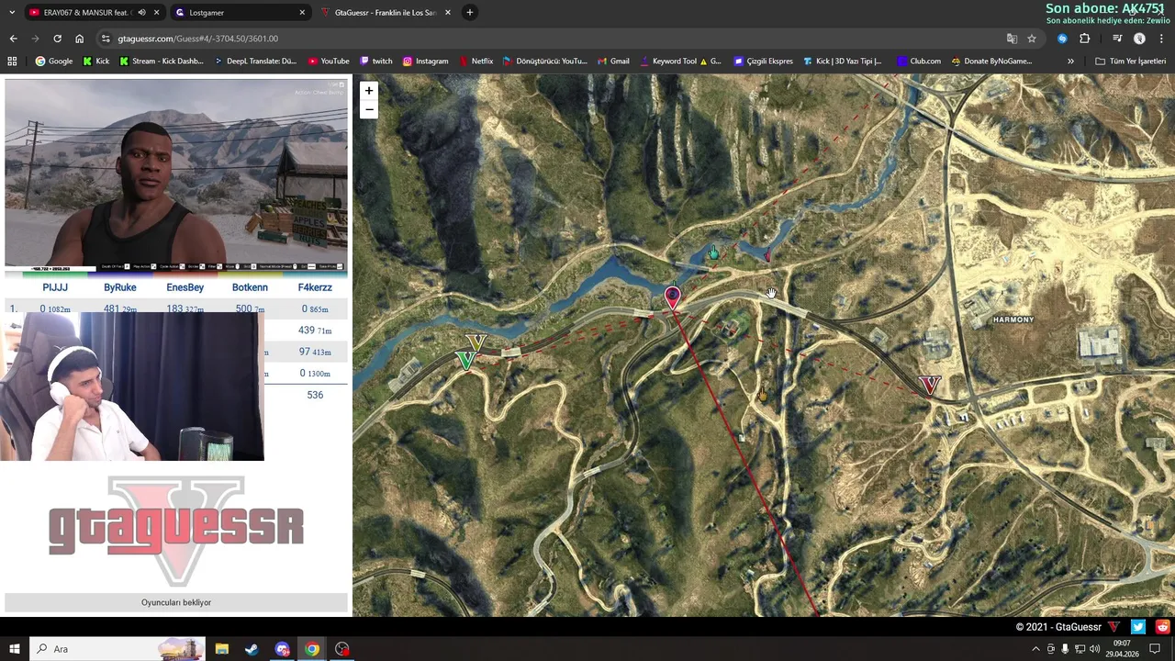Go back in browser history

click(x=13, y=39)
